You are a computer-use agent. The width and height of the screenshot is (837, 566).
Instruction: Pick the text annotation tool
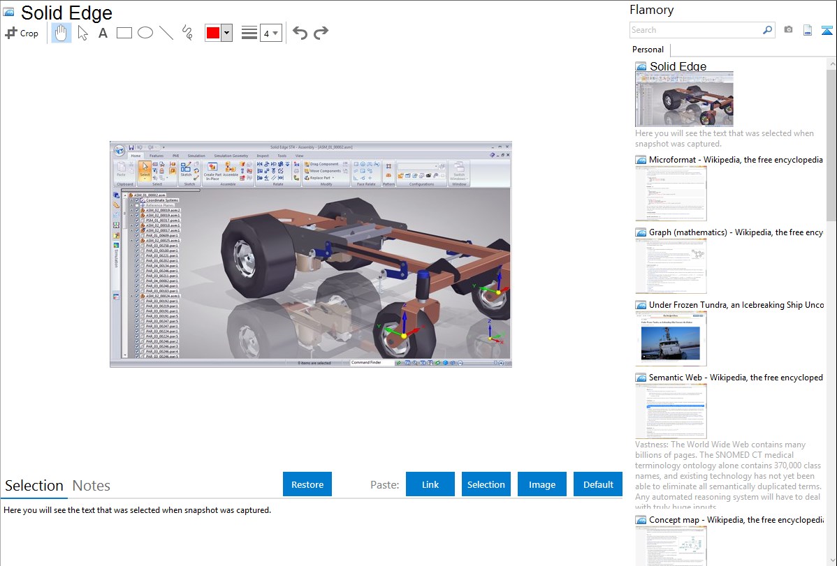tap(103, 33)
